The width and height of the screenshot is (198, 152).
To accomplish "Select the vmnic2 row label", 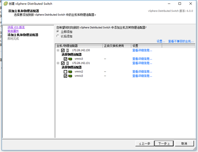I will click(79, 72).
